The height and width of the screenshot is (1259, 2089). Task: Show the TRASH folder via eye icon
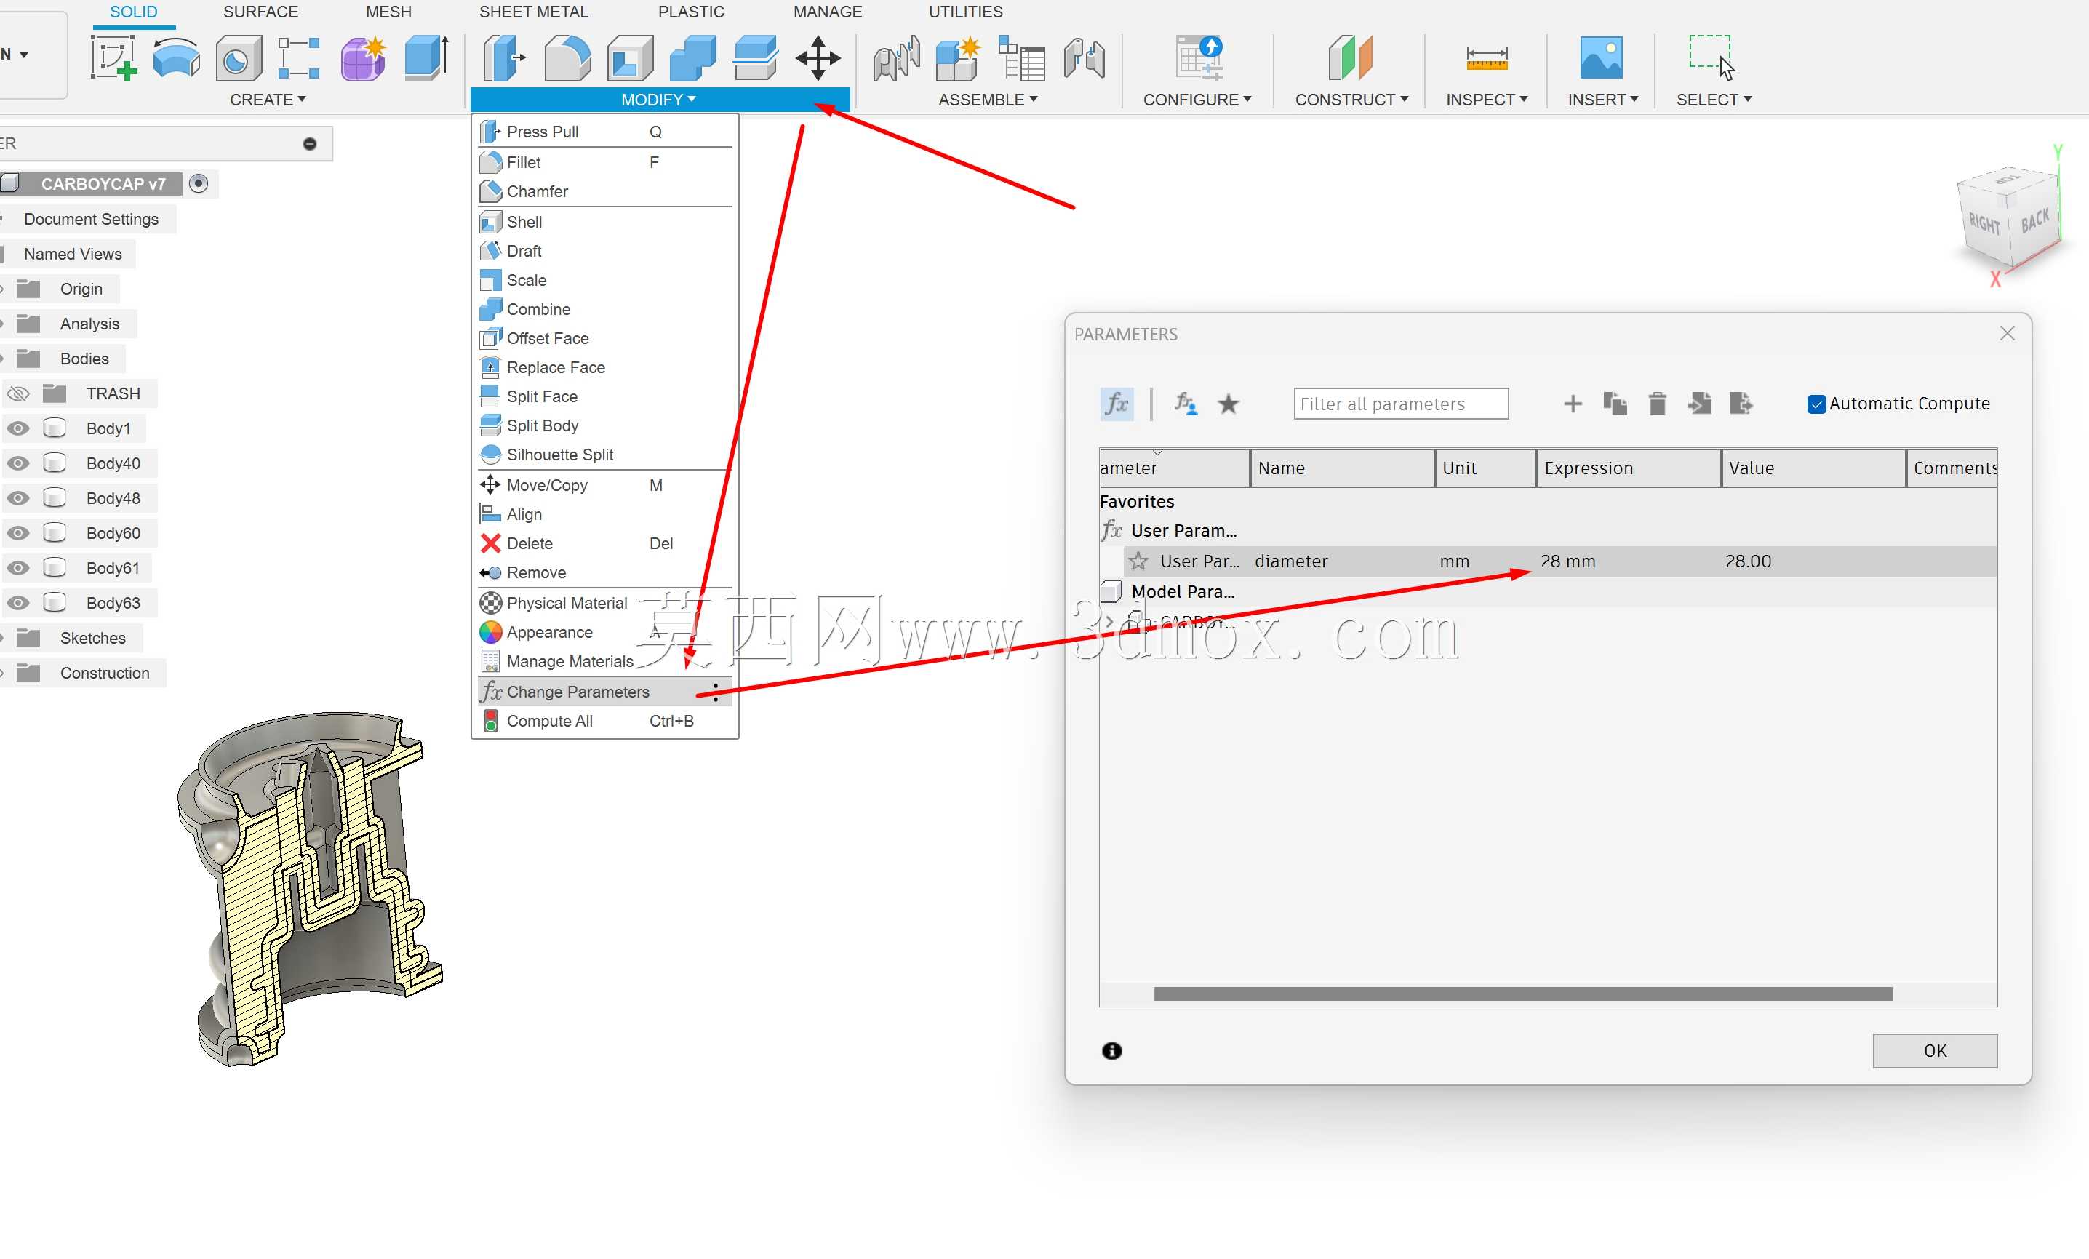pyautogui.click(x=17, y=393)
